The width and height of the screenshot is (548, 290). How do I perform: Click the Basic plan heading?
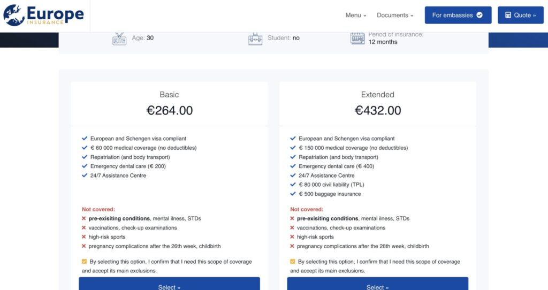170,95
